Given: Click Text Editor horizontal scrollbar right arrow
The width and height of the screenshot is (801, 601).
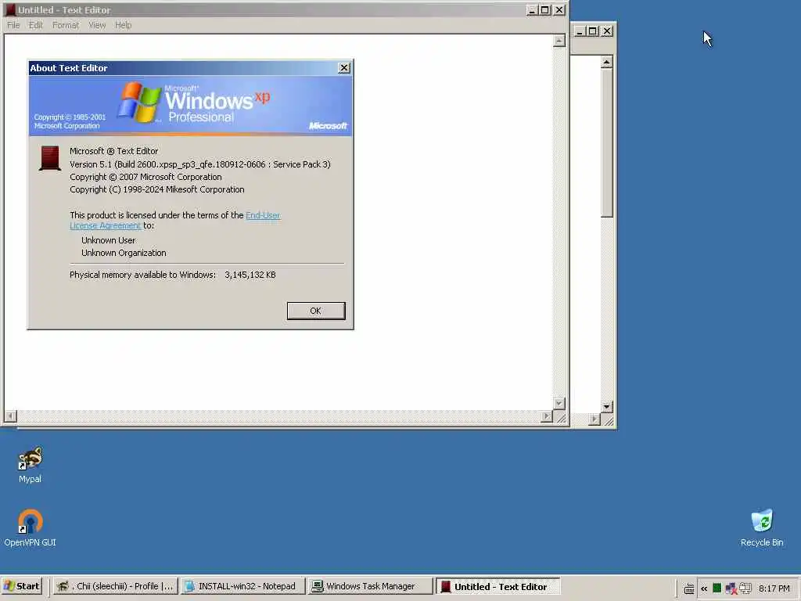Looking at the screenshot, I should (x=547, y=416).
